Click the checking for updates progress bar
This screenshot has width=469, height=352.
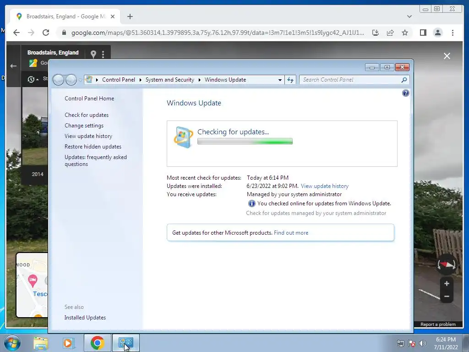click(x=245, y=141)
